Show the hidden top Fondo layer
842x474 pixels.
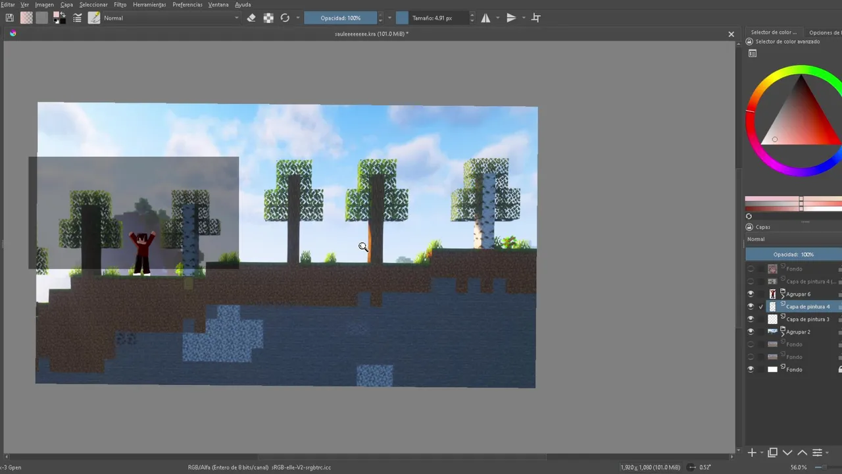751,269
